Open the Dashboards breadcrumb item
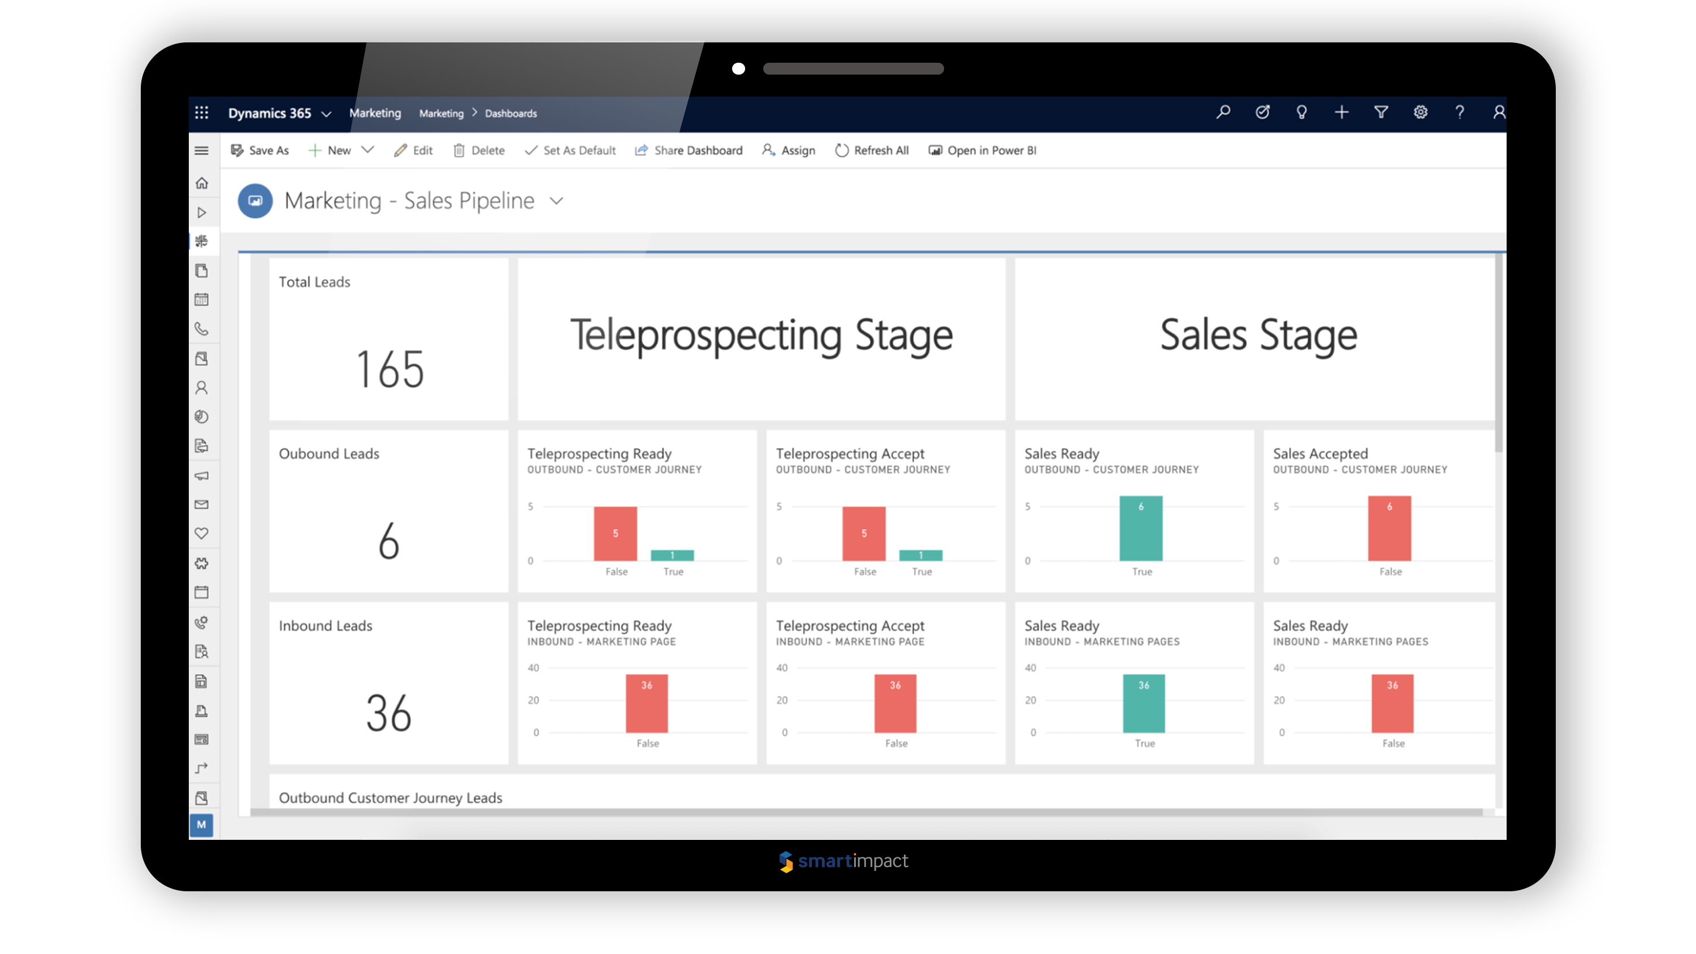 pyautogui.click(x=511, y=113)
